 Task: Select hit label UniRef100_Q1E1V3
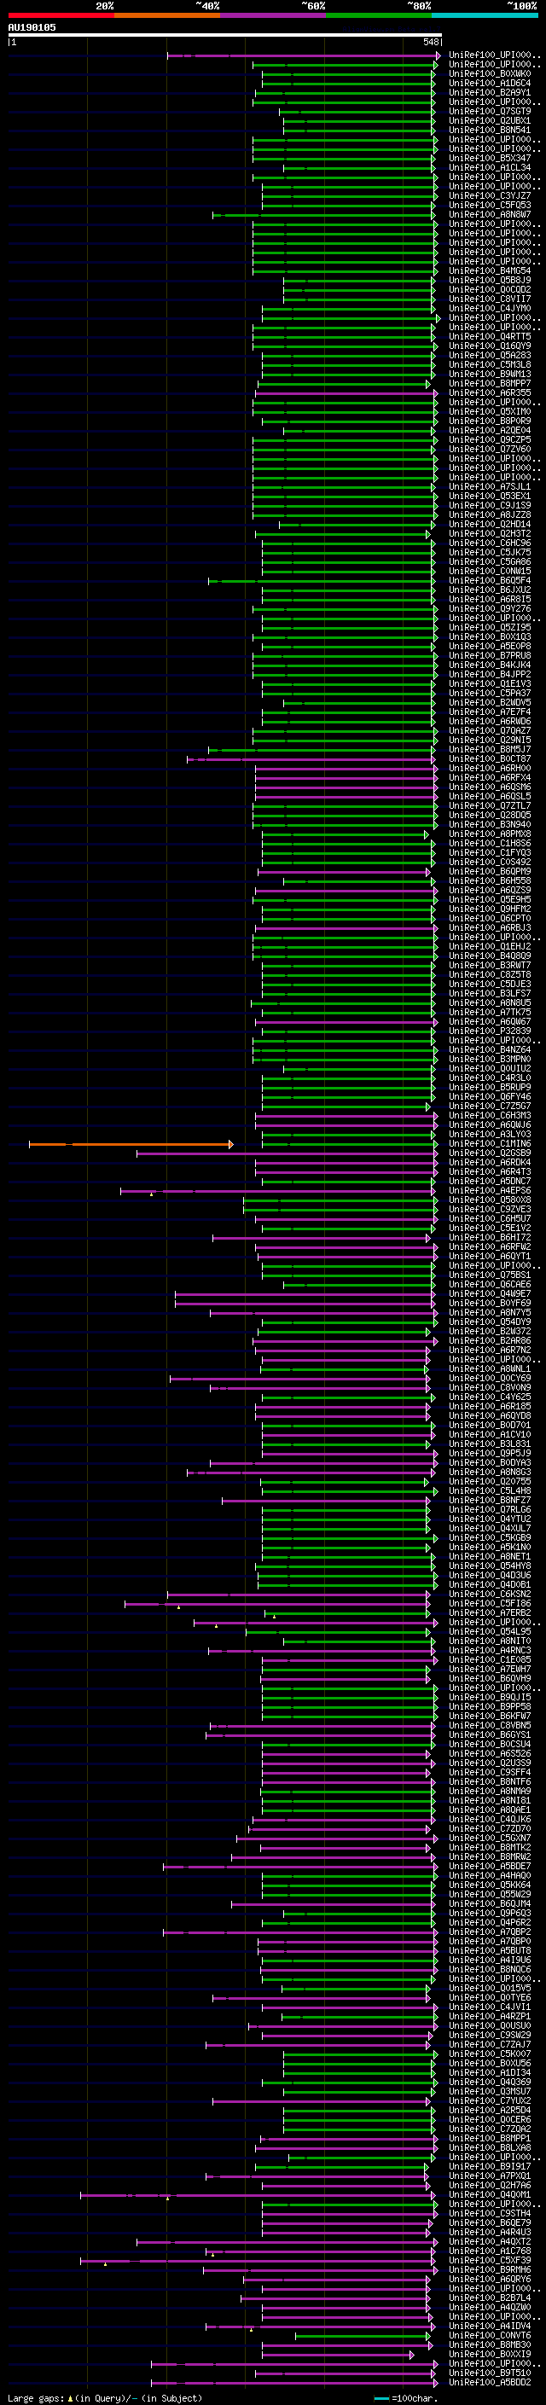point(489,683)
